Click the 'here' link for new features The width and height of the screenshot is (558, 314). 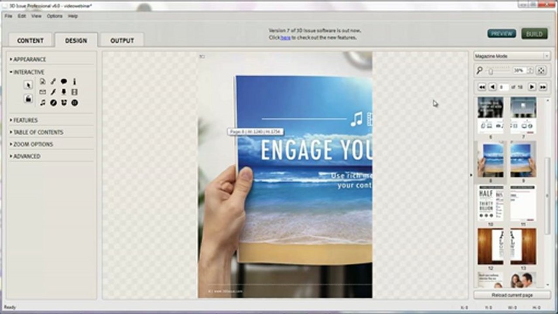click(x=285, y=38)
